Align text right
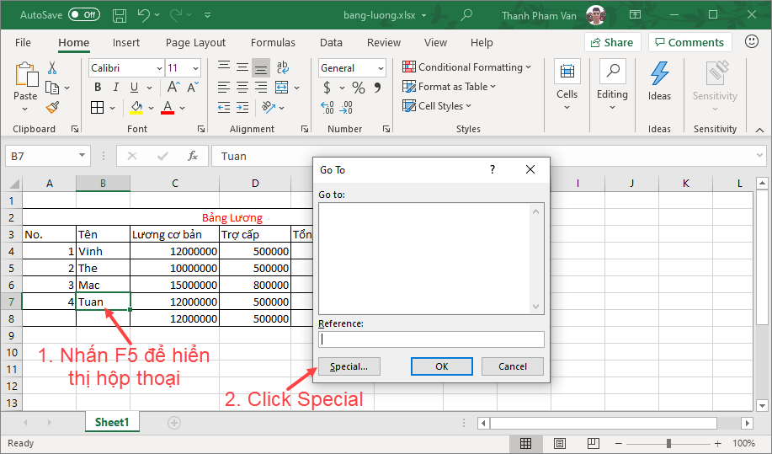Screen dimensions: 772x454 tap(261, 88)
